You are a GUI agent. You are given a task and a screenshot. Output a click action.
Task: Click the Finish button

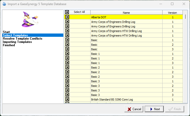point(174,109)
